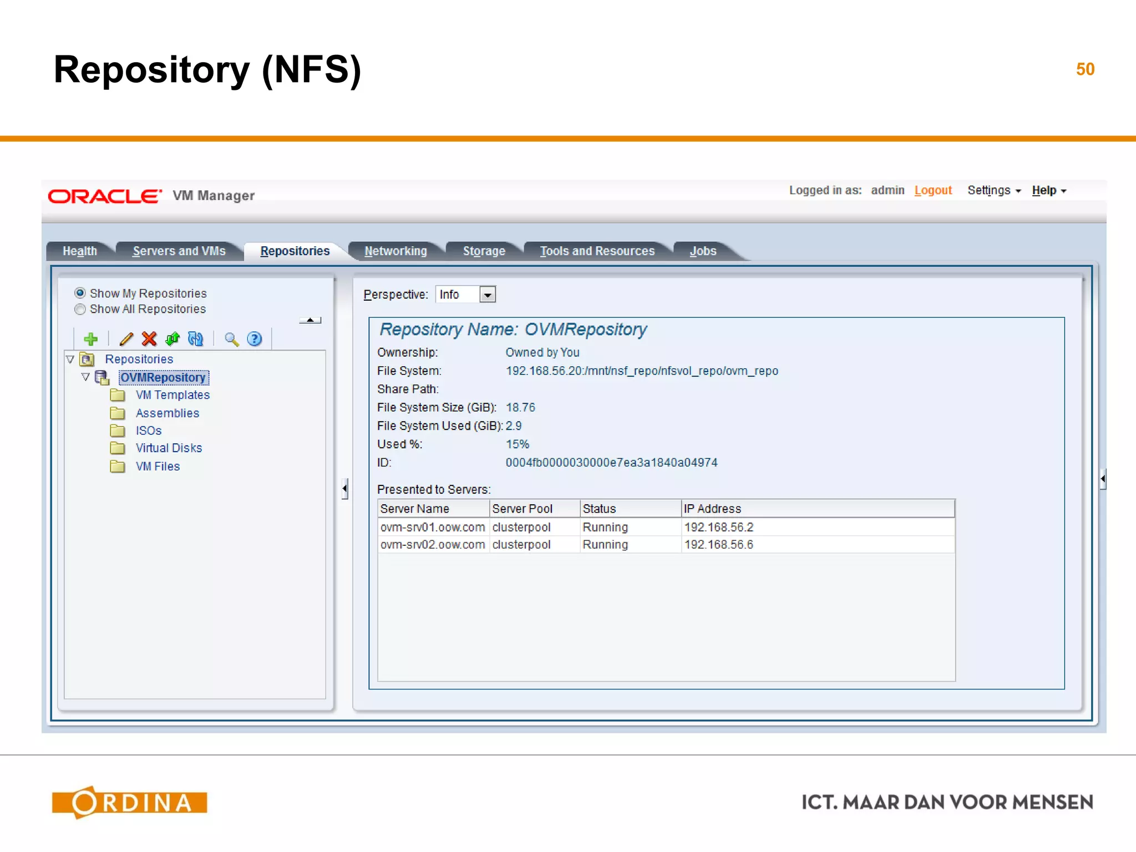Collapse the left navigation pane splitter arrow
Screen dimensions: 1136x852
[345, 489]
